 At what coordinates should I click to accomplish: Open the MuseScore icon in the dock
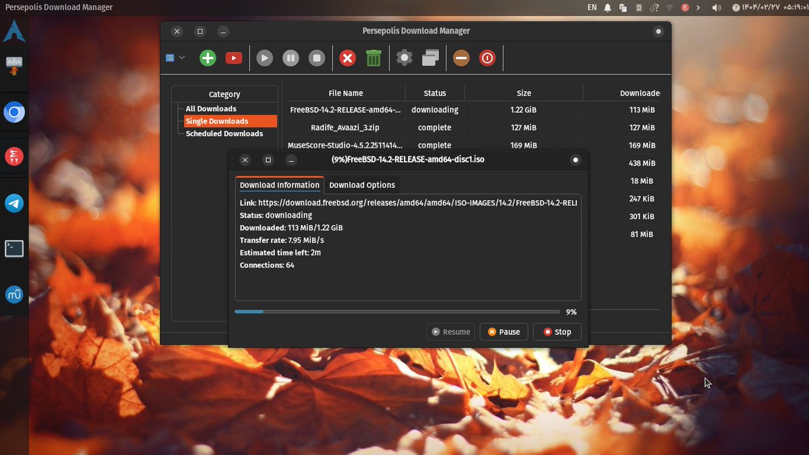pyautogui.click(x=14, y=294)
